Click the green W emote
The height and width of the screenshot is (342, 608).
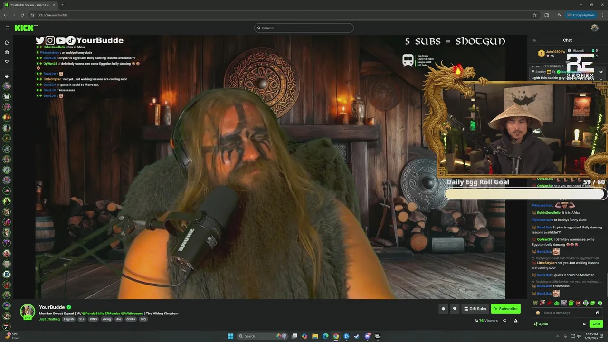pos(535,303)
